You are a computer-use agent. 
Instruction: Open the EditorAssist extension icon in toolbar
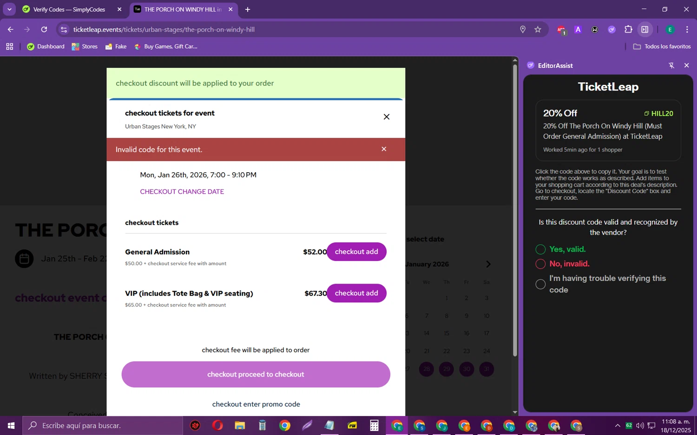coord(612,29)
